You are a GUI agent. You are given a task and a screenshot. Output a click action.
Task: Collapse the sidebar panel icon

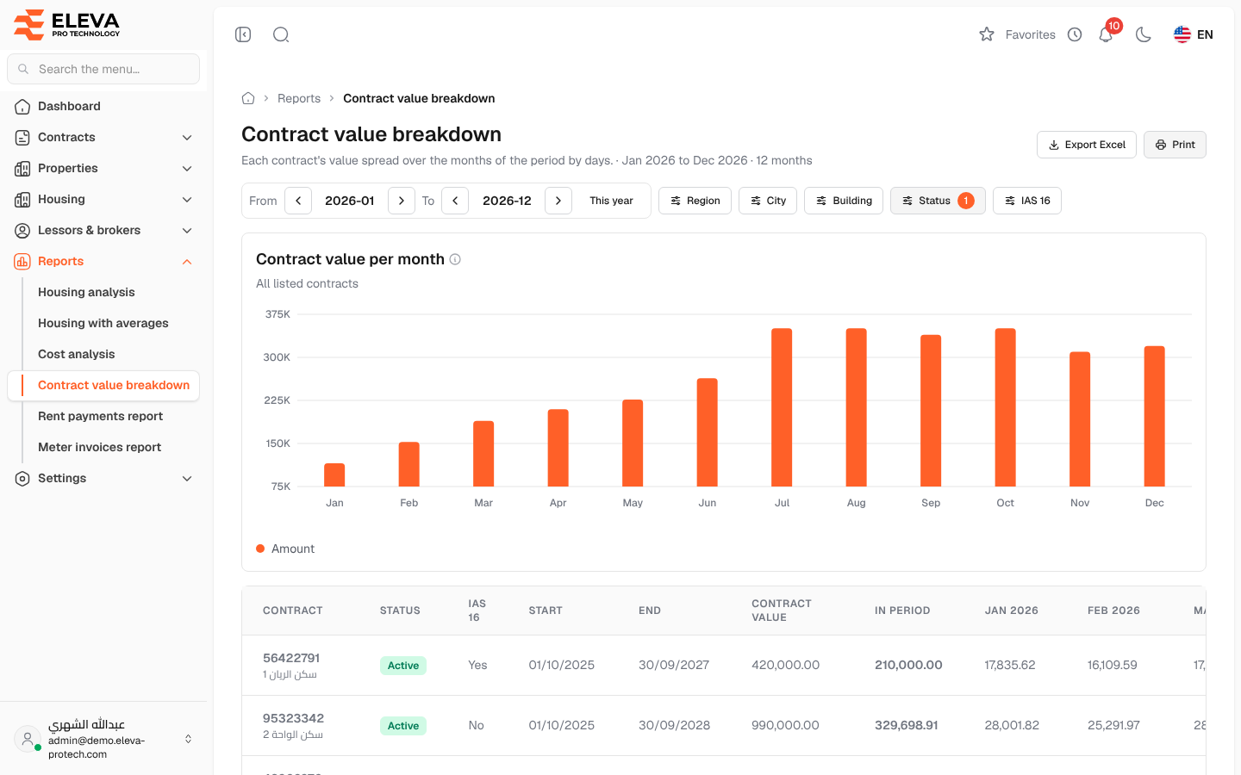tap(243, 34)
